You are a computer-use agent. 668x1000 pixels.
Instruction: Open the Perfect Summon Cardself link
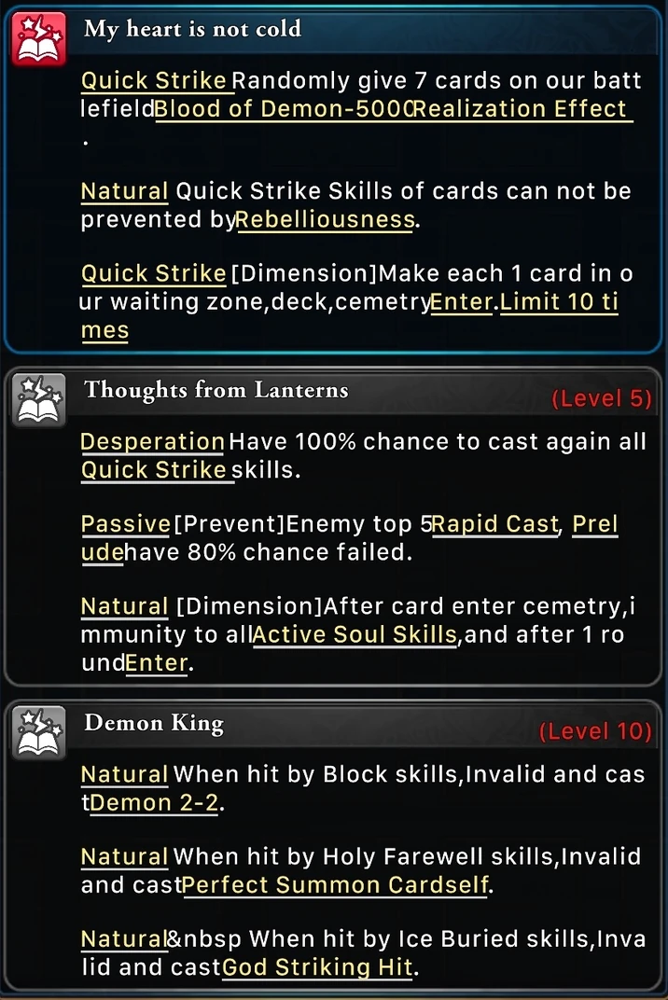coord(336,885)
